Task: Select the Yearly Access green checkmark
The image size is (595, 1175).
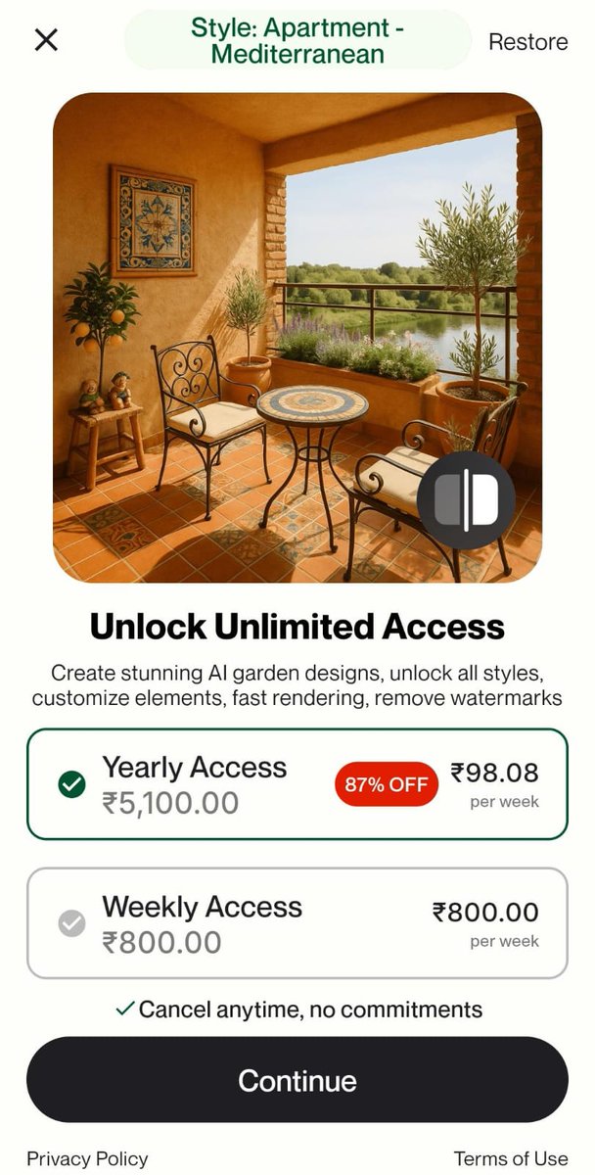Action: [x=71, y=784]
